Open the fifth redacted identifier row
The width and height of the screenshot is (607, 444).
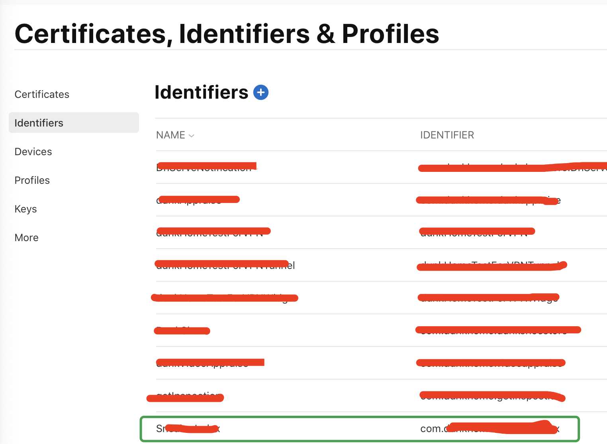point(381,298)
